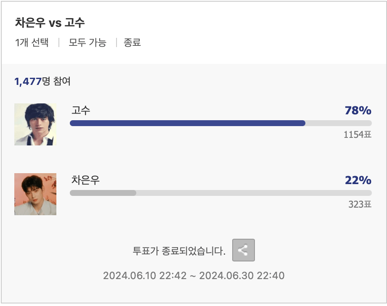Click the 1,477명 참여 participant count
This screenshot has height=306, width=387.
click(x=42, y=82)
